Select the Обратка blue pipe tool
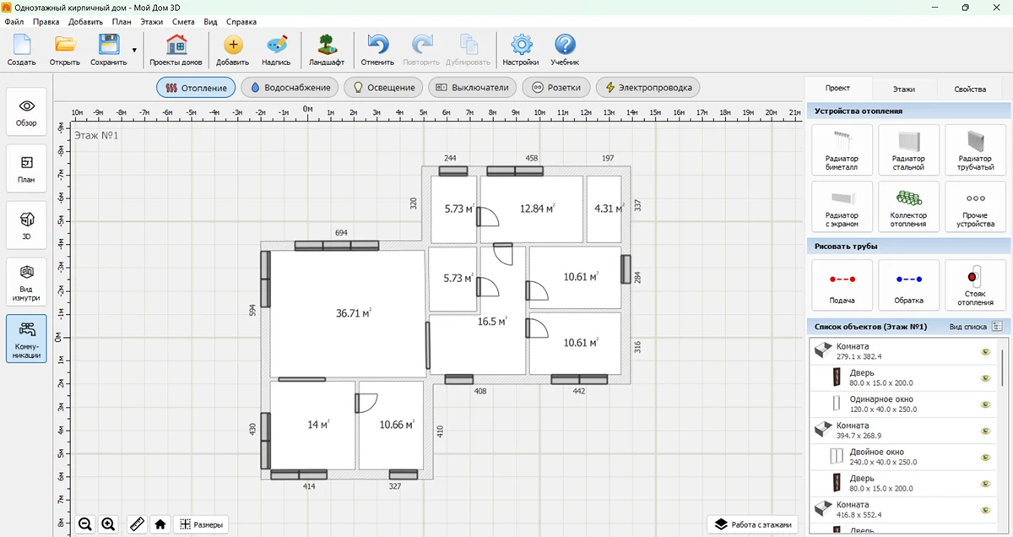This screenshot has width=1013, height=537. (x=908, y=285)
